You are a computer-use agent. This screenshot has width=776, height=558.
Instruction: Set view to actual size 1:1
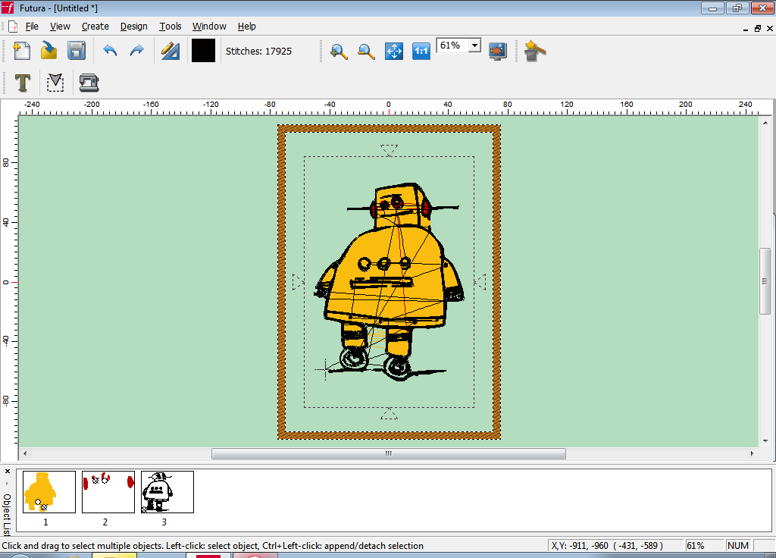coord(421,51)
